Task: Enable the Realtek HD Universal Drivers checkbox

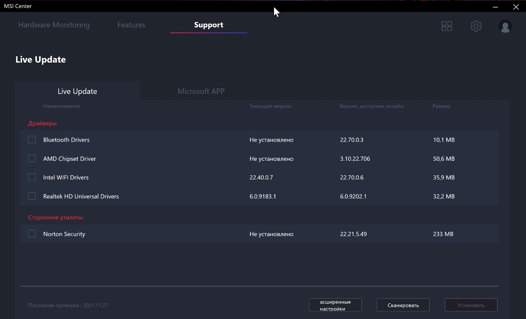Action: pyautogui.click(x=32, y=196)
